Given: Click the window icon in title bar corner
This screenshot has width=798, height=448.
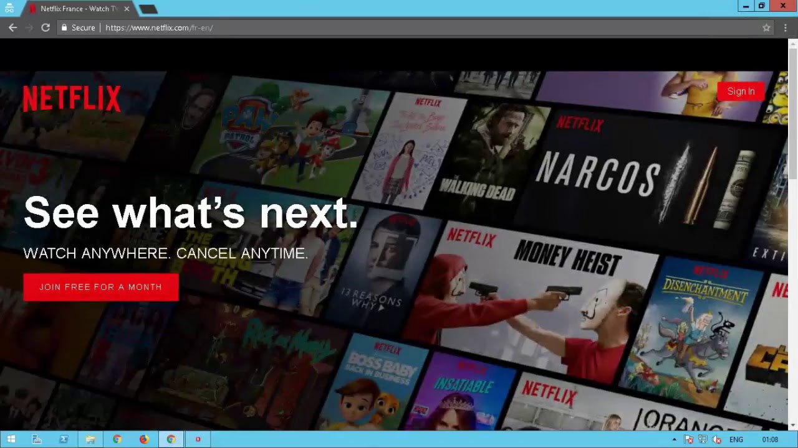Looking at the screenshot, I should point(9,8).
